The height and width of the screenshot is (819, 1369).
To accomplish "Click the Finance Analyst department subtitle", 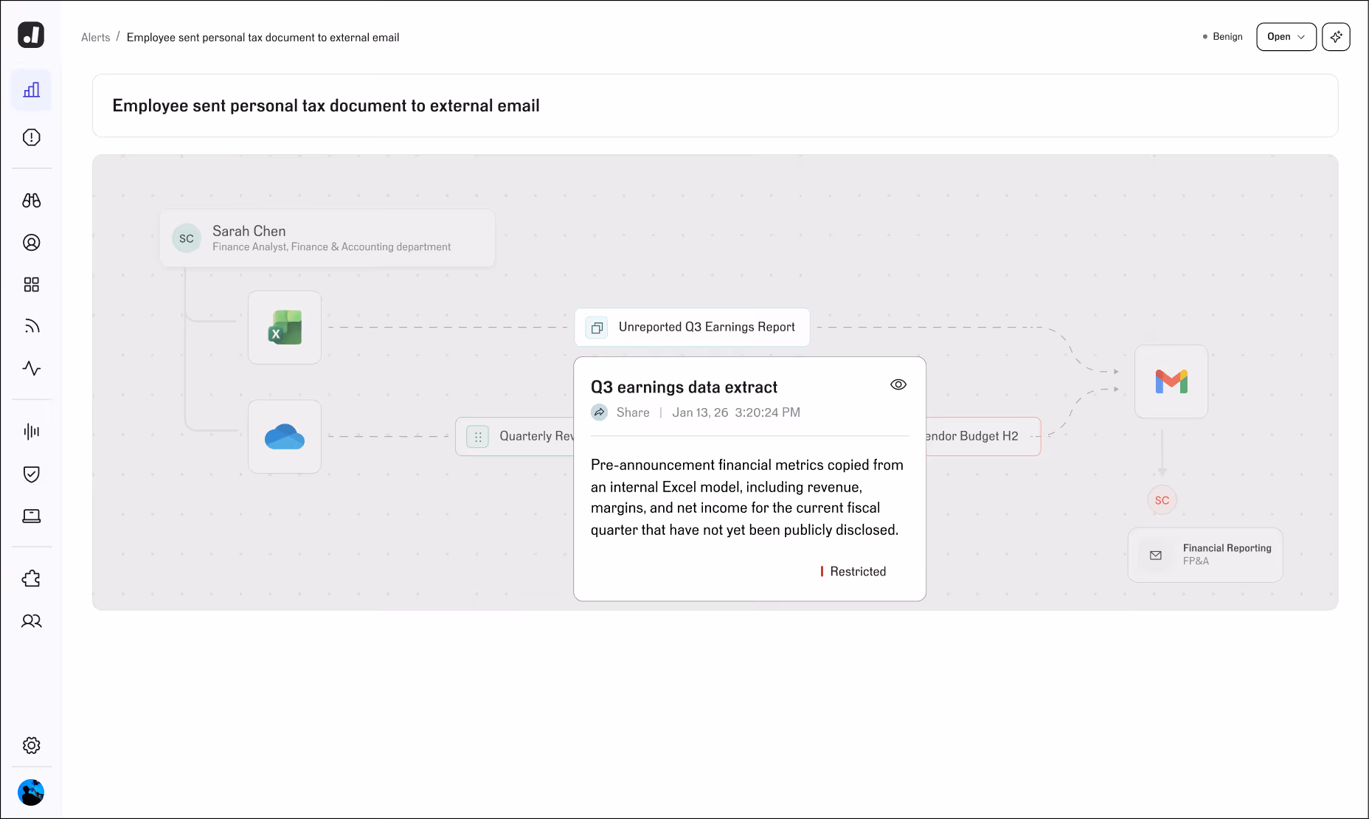I will pyautogui.click(x=331, y=247).
